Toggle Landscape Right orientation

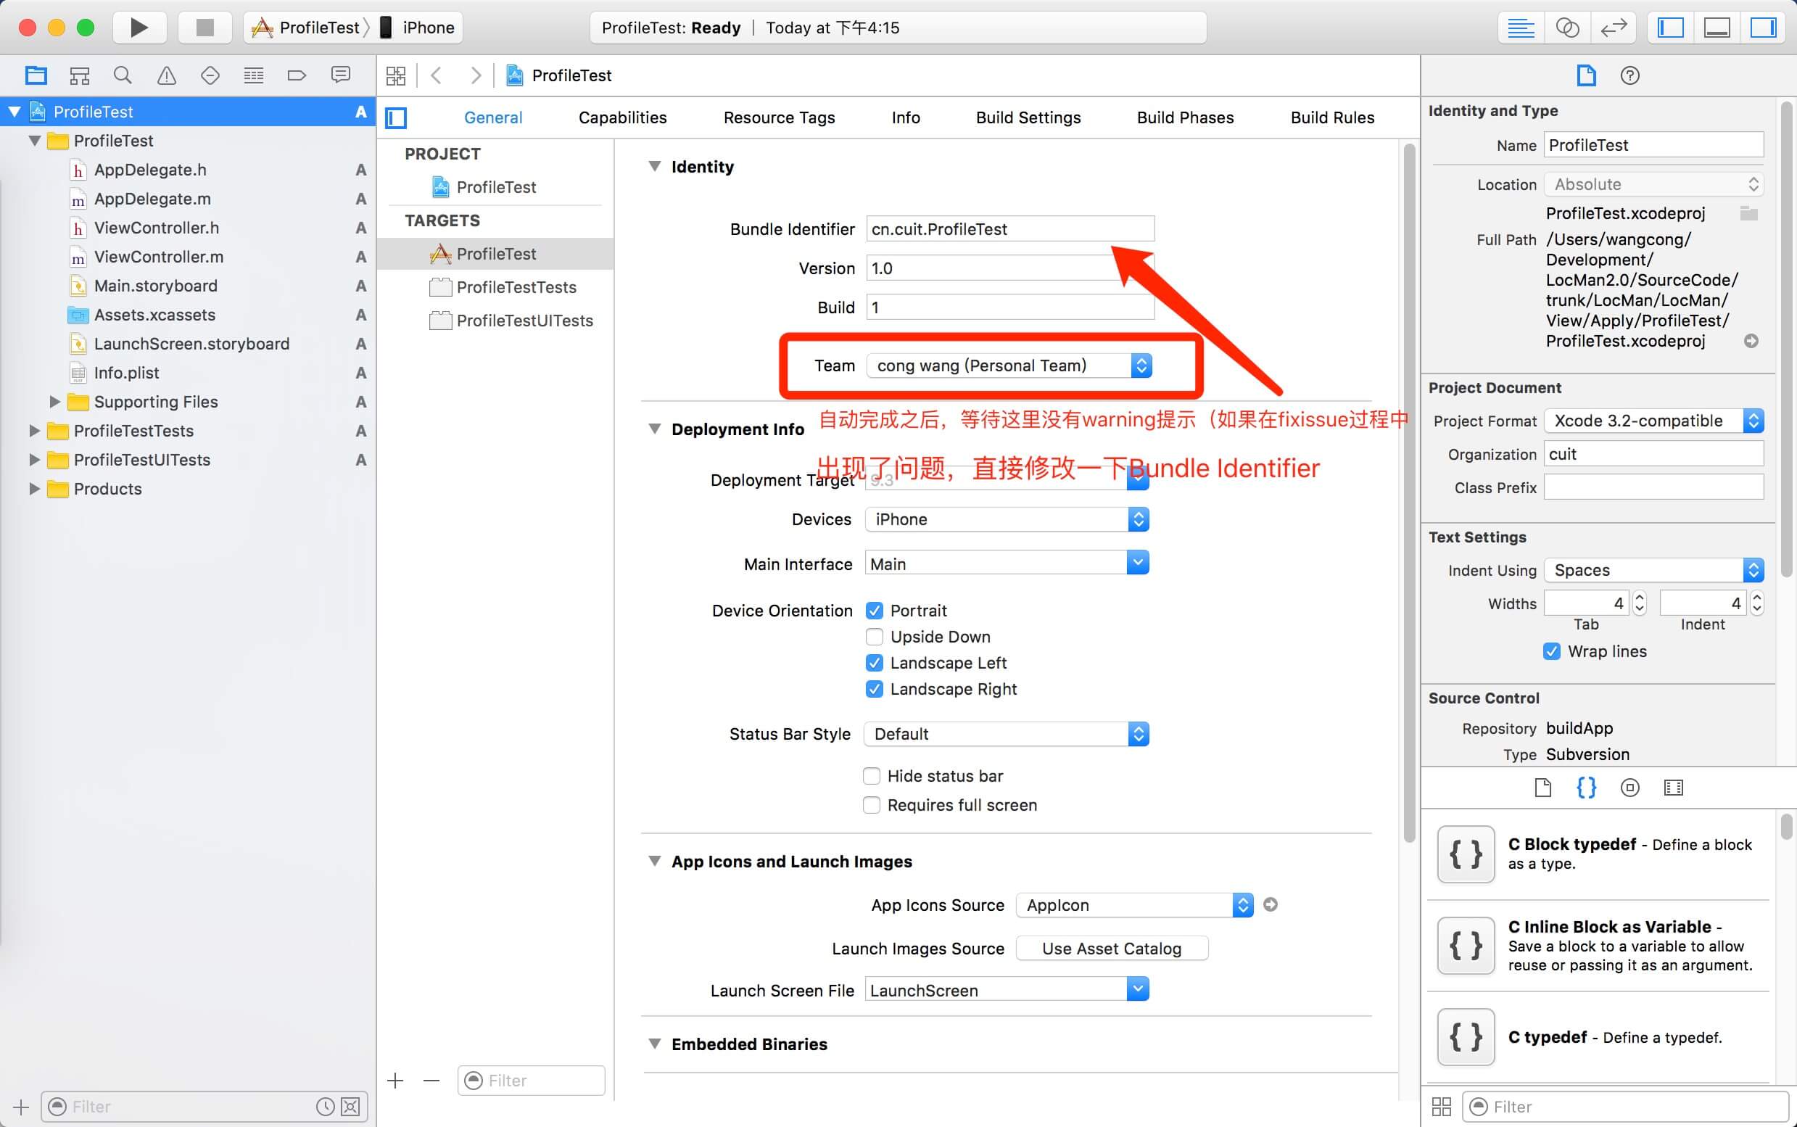click(x=875, y=689)
